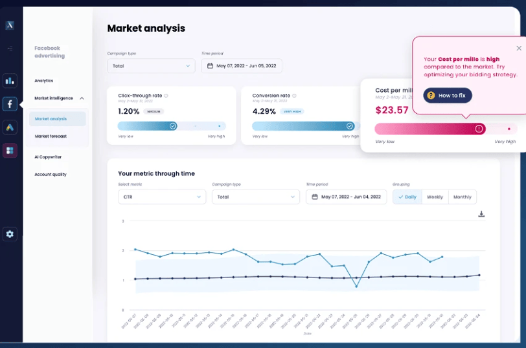Switch grouping to Weekly

(435, 197)
